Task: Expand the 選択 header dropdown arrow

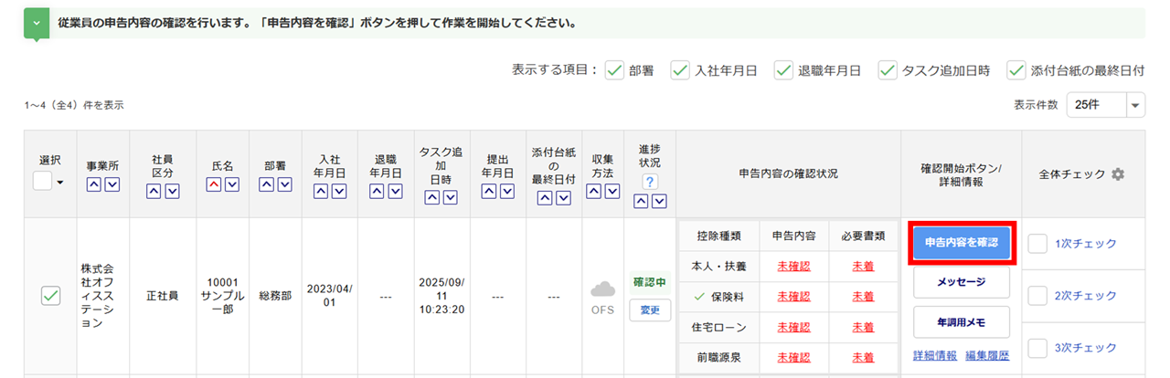Action: click(x=59, y=182)
